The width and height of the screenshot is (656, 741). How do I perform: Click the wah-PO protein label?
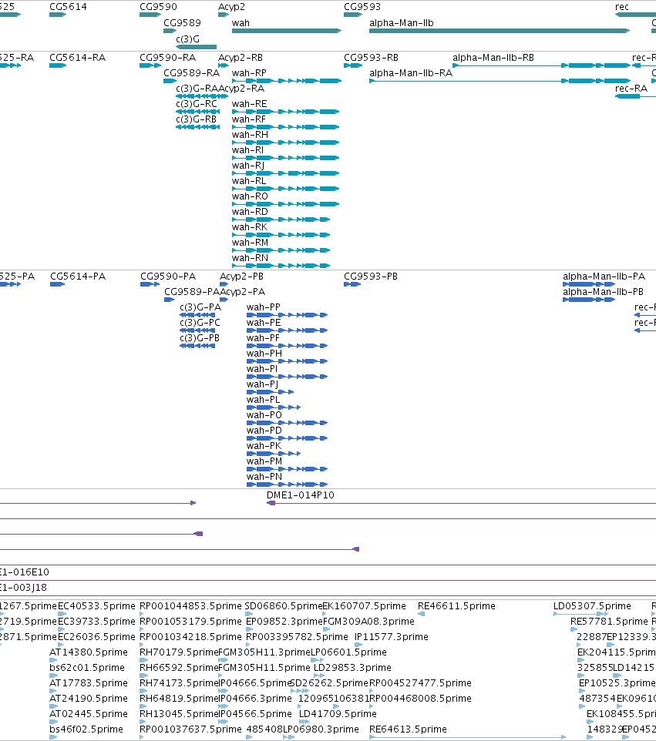point(264,415)
